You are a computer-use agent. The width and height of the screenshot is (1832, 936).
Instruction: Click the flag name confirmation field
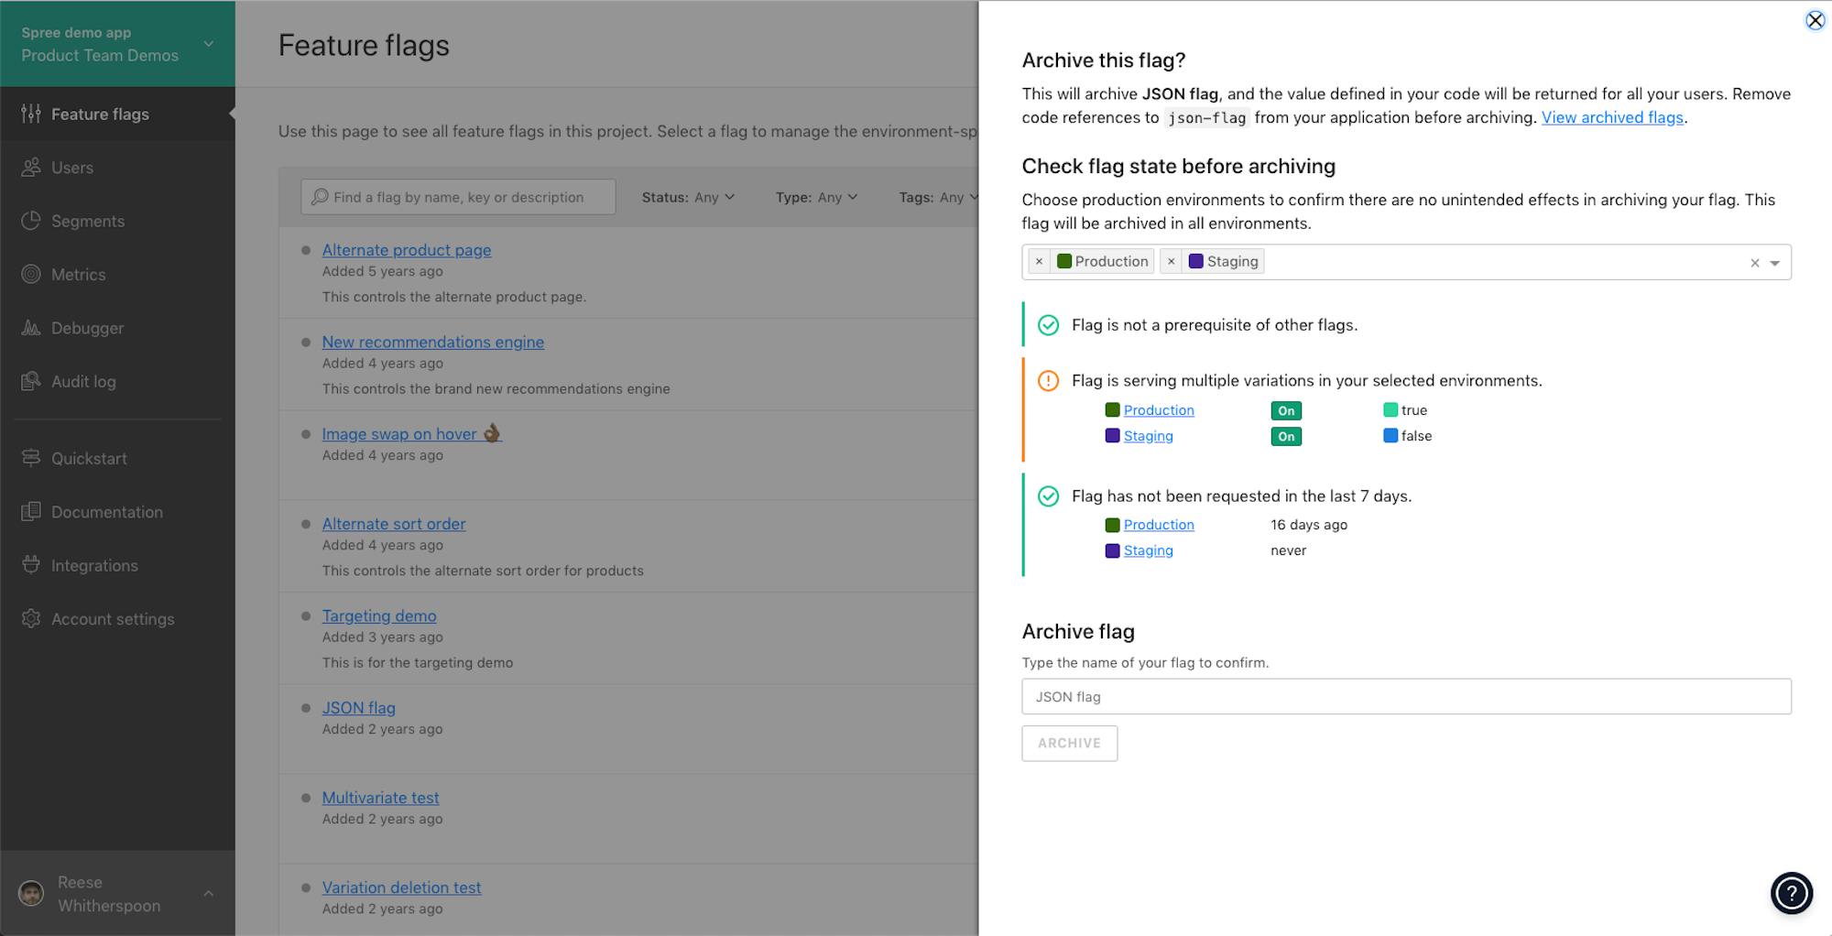1406,697
